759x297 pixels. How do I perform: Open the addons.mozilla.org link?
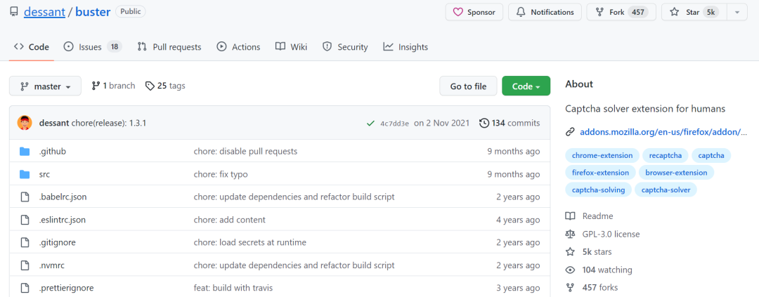click(x=663, y=131)
